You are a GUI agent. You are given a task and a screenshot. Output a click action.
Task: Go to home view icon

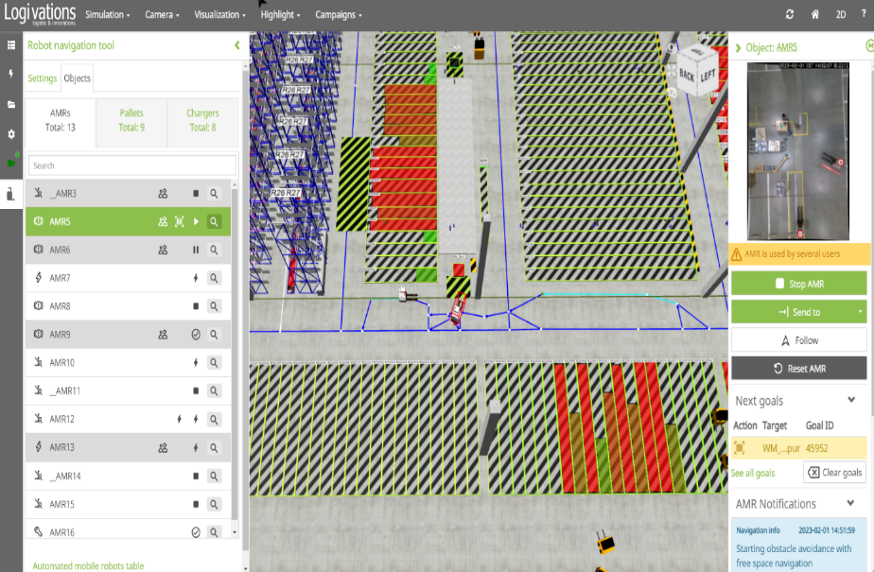(815, 14)
